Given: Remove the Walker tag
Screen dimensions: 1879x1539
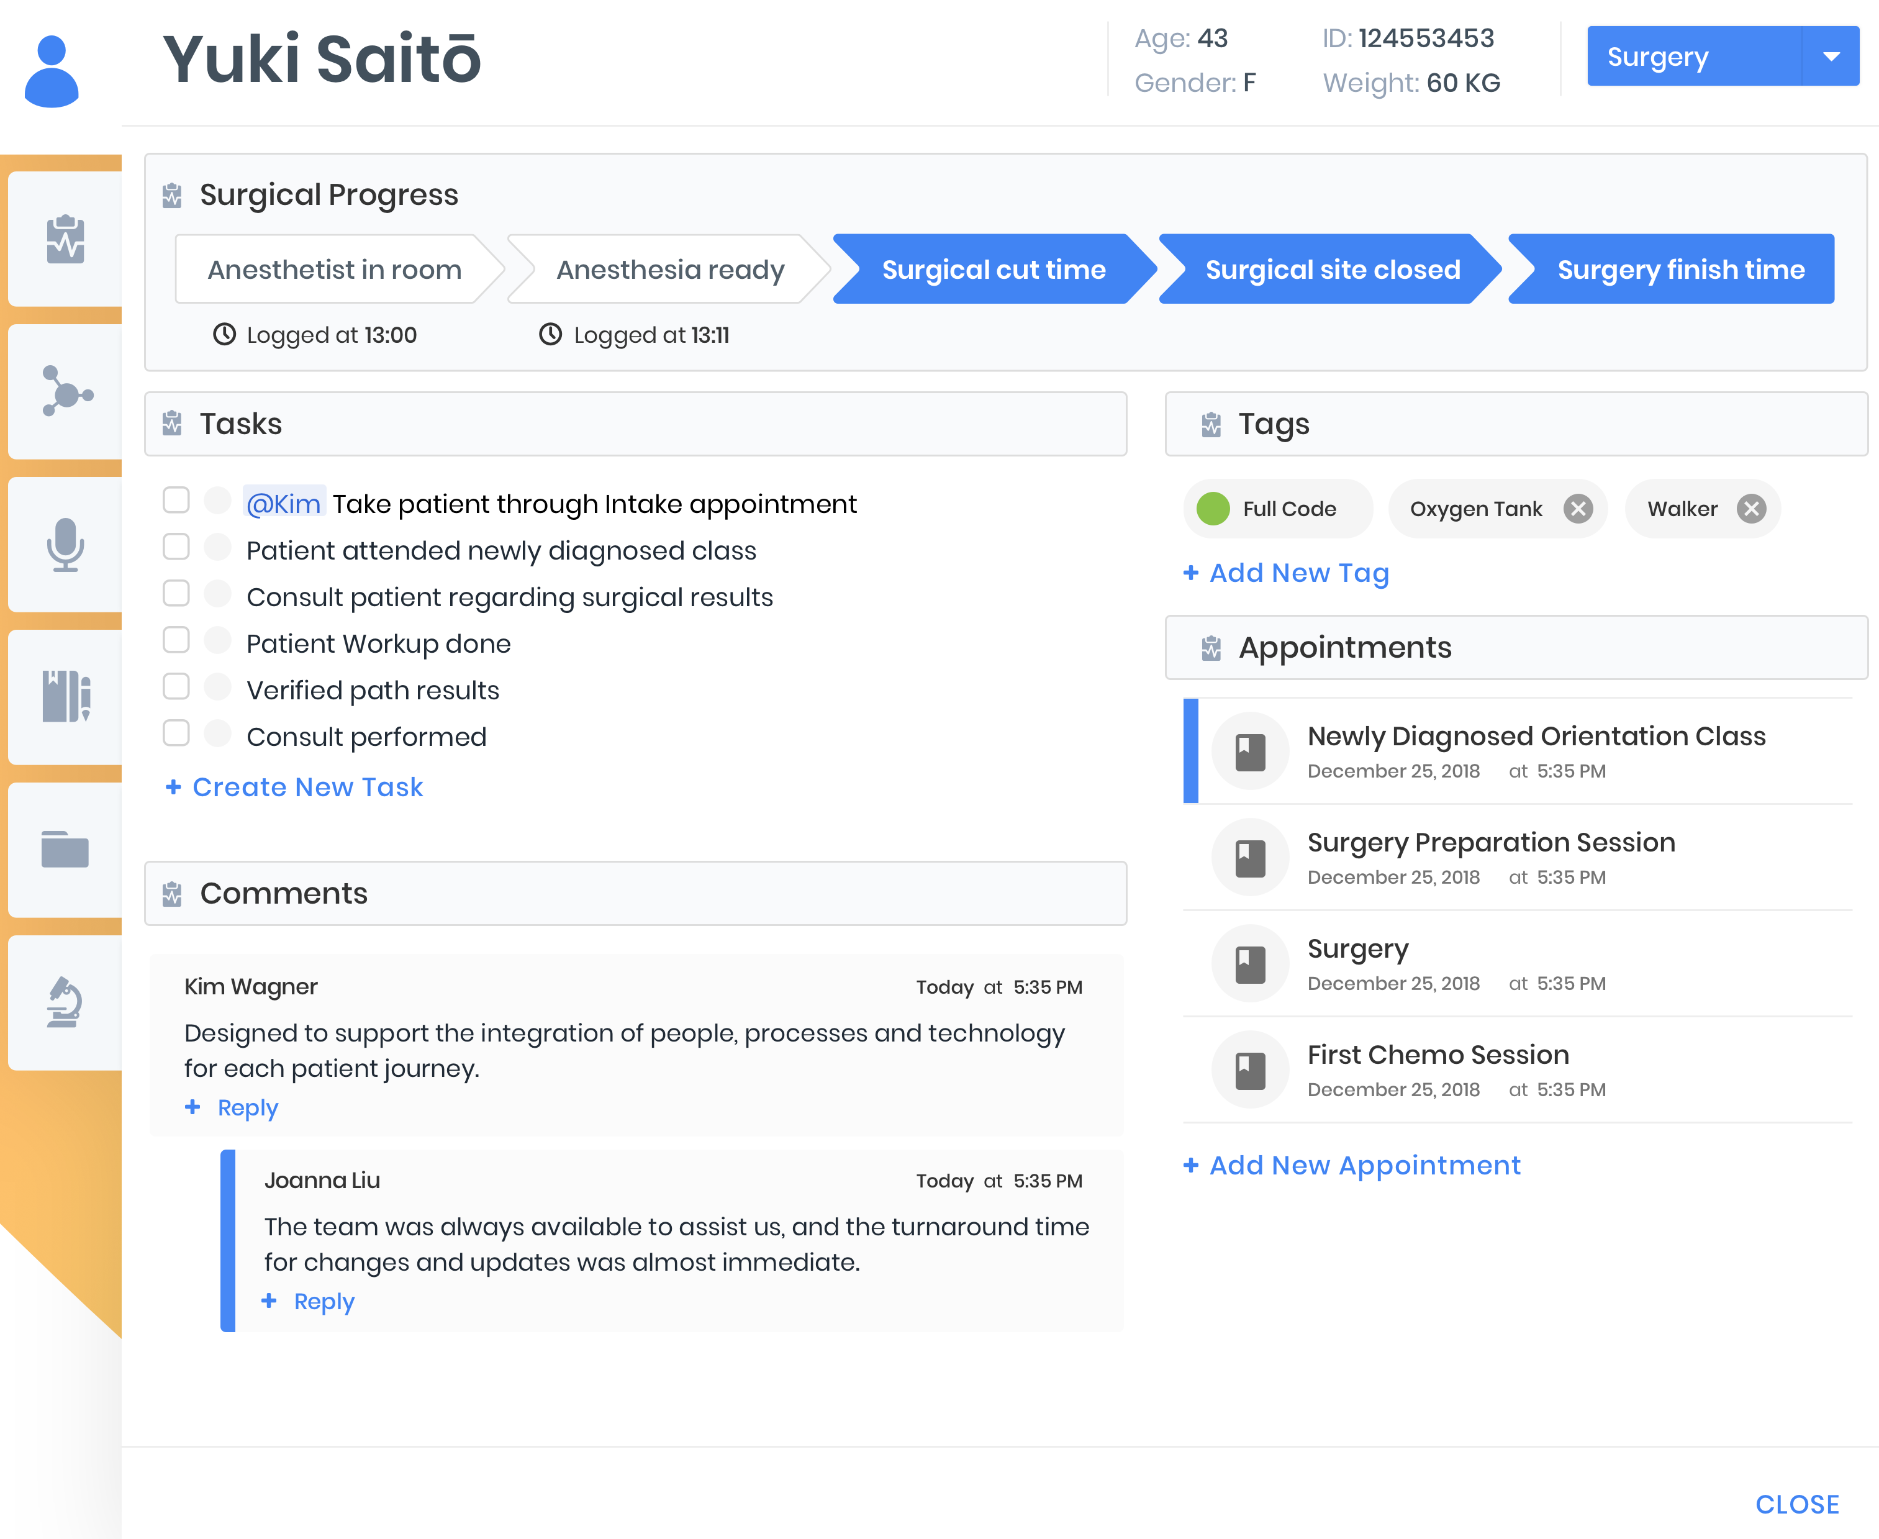Looking at the screenshot, I should (1750, 509).
